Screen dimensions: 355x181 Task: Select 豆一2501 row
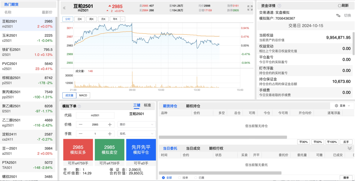click(27, 151)
